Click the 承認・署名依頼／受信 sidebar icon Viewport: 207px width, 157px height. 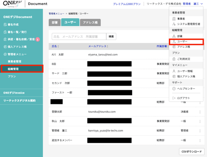[x=5, y=39]
